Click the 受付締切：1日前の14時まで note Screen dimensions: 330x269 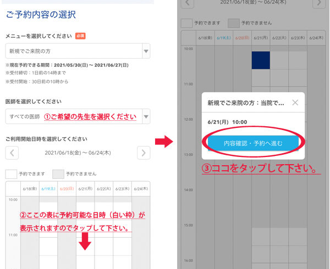click(36, 73)
